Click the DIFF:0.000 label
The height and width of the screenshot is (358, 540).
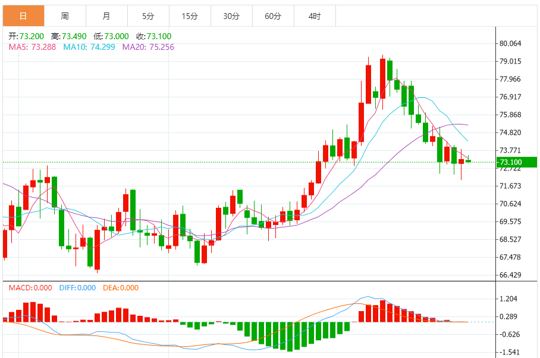[x=77, y=288]
